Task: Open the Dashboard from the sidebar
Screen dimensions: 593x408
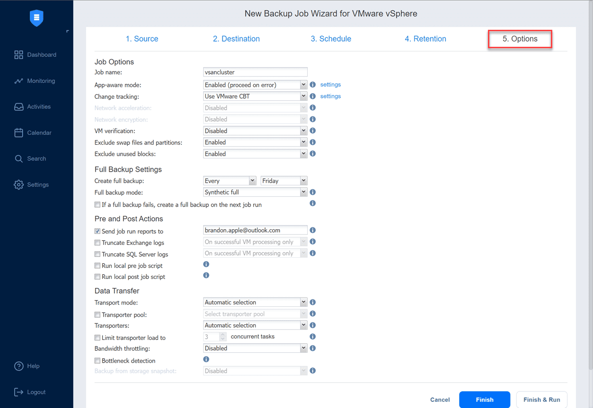Action: coord(36,54)
